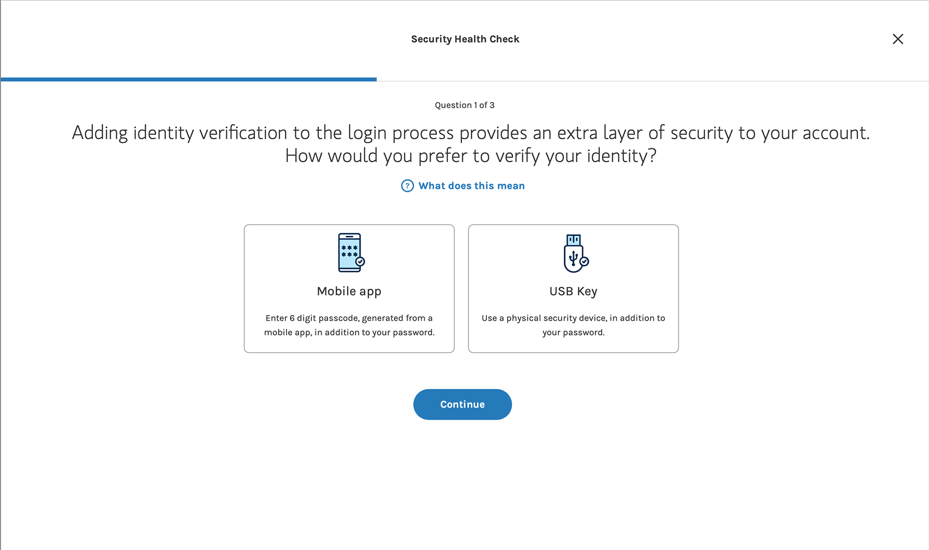The height and width of the screenshot is (550, 929).
Task: Click the checkmark badge on USB icon
Action: [x=584, y=261]
